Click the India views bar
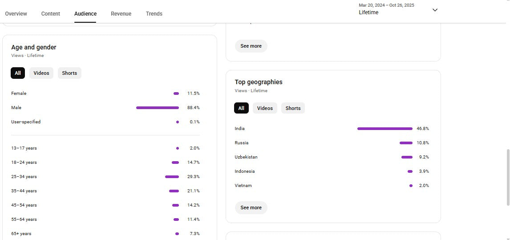The height and width of the screenshot is (240, 510). [x=385, y=129]
